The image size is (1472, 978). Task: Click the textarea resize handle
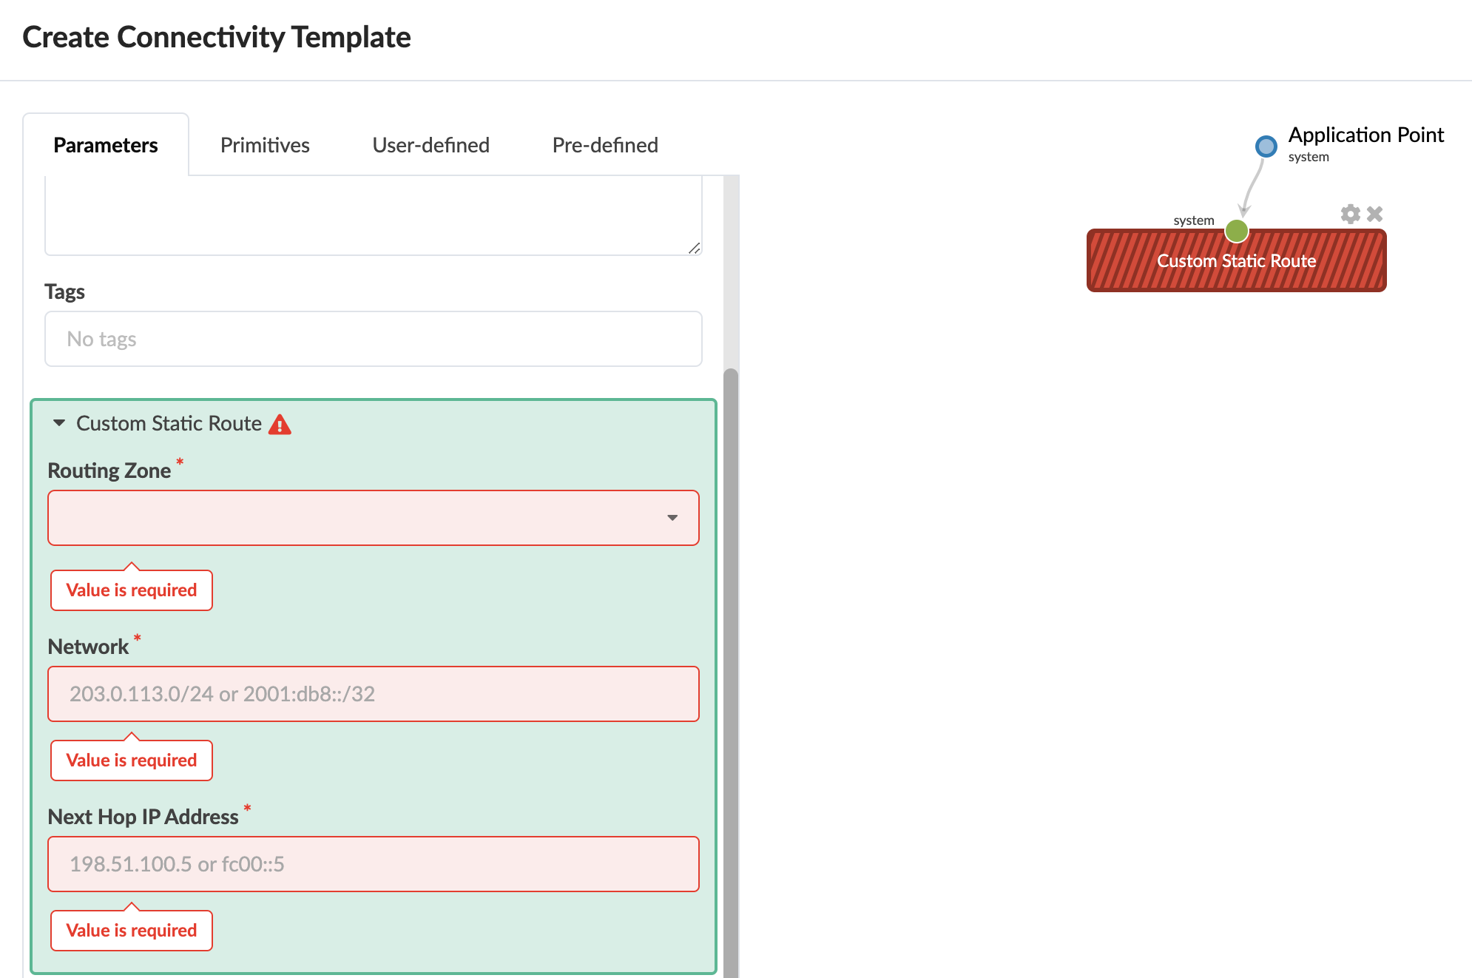coord(694,249)
